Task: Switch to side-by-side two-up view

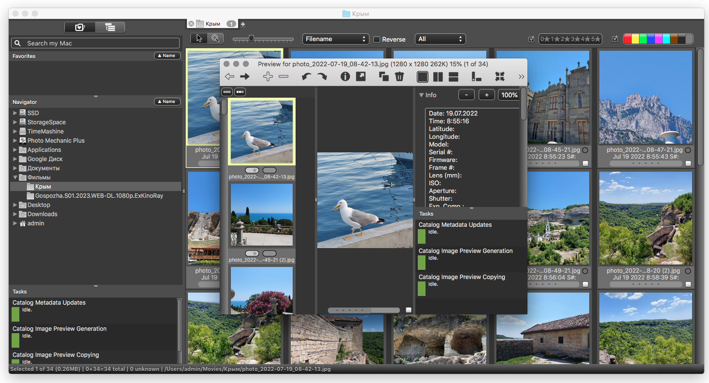Action: (x=438, y=76)
